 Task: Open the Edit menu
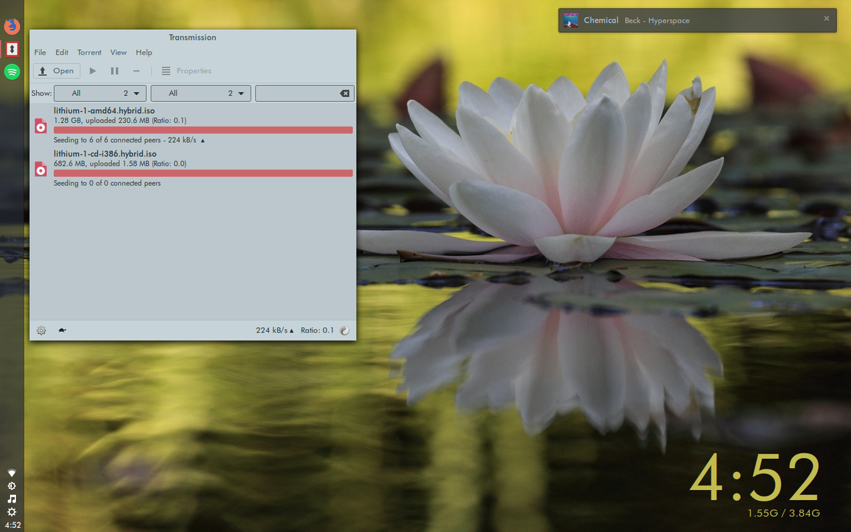point(62,53)
